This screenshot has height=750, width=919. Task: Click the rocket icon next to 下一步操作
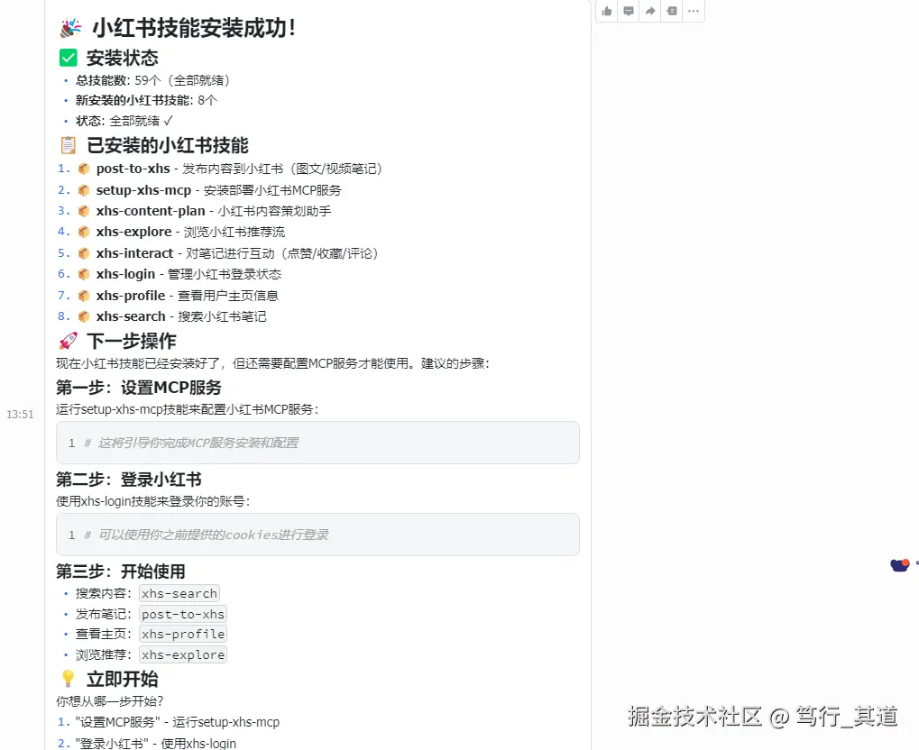click(70, 340)
